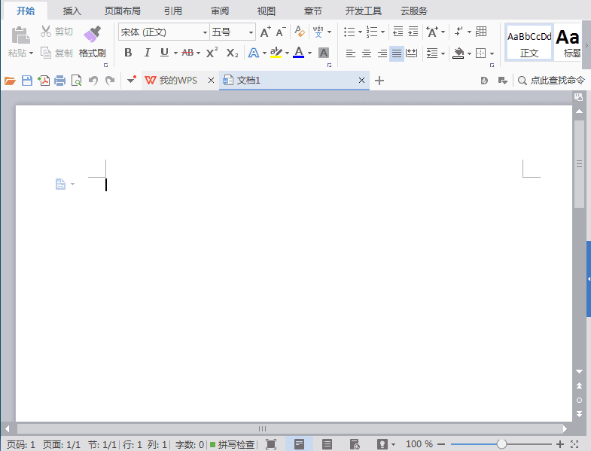The height and width of the screenshot is (451, 591).
Task: Align text right
Action: tap(382, 53)
